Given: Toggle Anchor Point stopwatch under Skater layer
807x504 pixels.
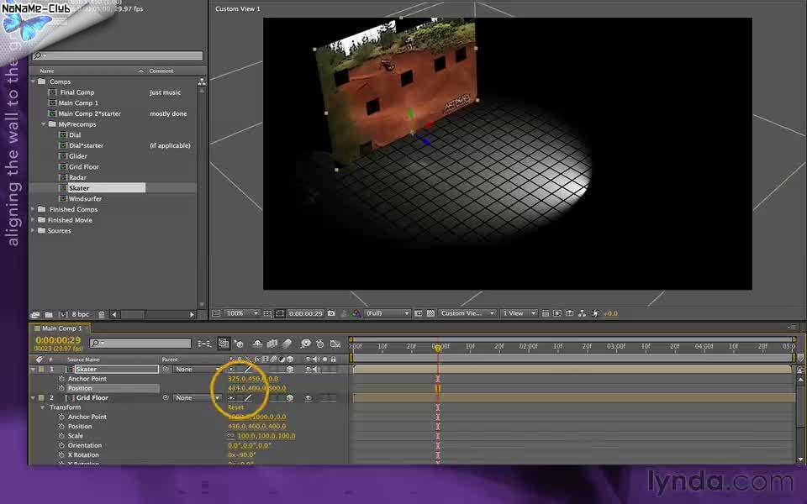Looking at the screenshot, I should [x=61, y=379].
